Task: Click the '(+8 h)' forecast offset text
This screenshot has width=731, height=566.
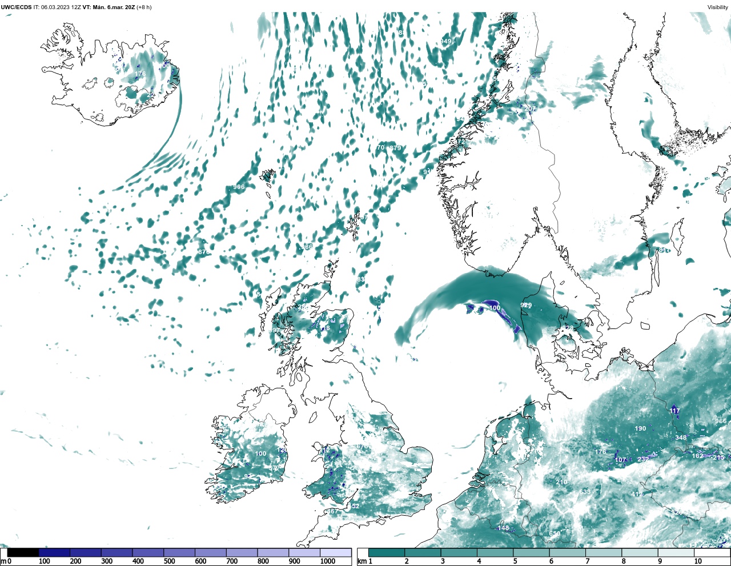Action: [144, 7]
